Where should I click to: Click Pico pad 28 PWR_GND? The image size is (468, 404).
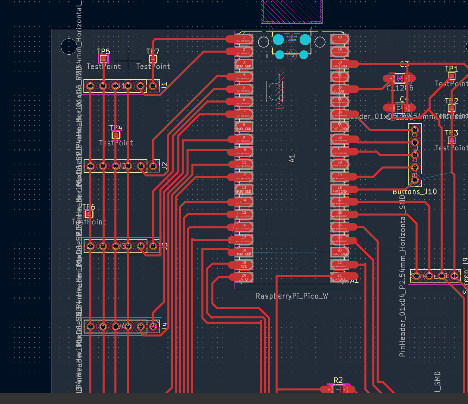[x=340, y=189]
